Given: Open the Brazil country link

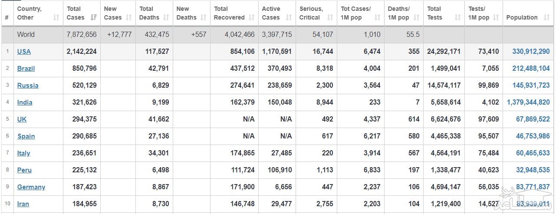Looking at the screenshot, I should 26,69.
